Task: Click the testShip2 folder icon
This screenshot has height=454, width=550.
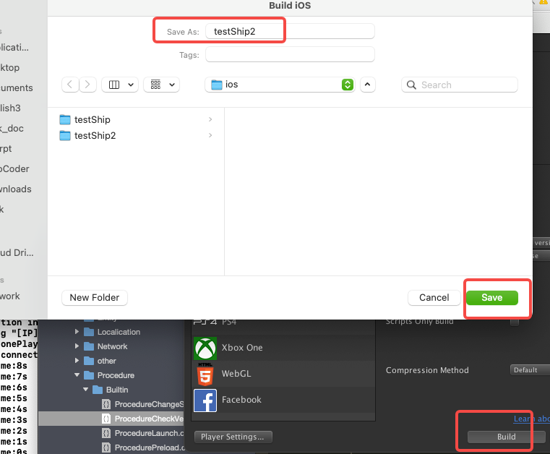Action: point(65,135)
